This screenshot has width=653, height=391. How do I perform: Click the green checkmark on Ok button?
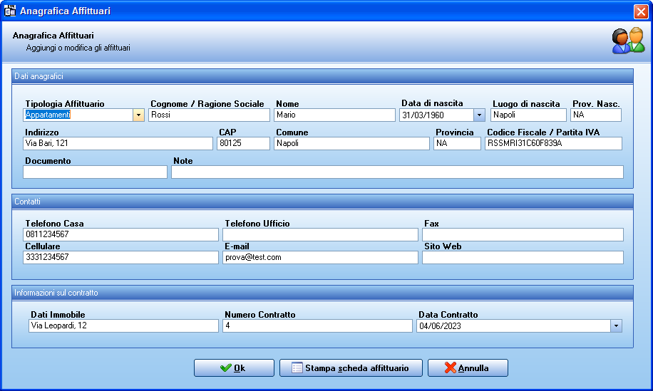pyautogui.click(x=226, y=367)
